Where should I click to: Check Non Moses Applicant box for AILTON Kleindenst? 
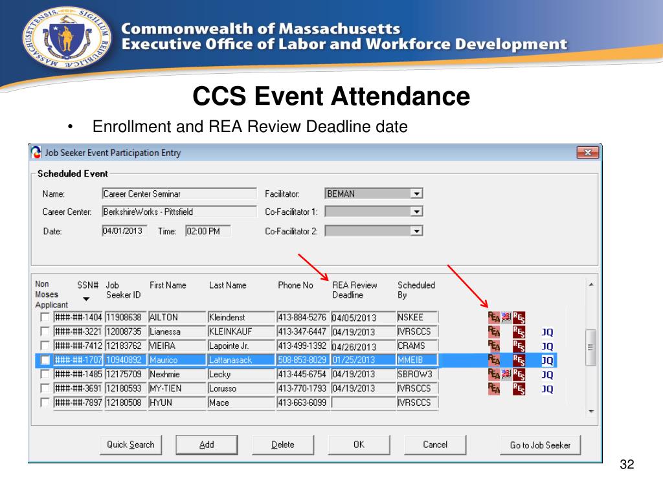pos(45,317)
